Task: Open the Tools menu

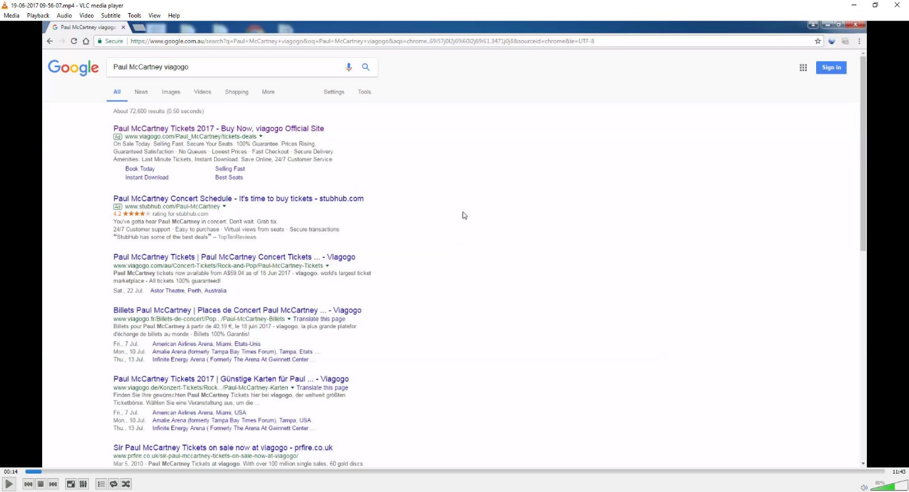Action: [x=134, y=15]
